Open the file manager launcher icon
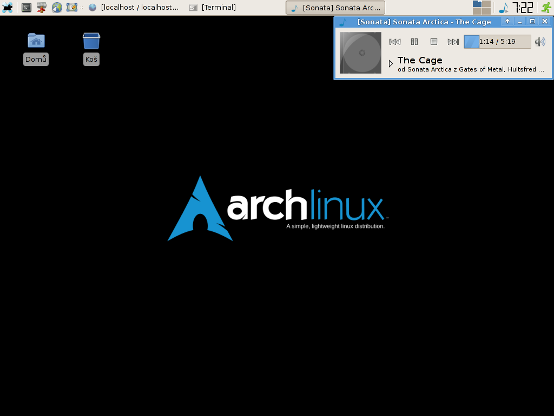 [x=42, y=8]
